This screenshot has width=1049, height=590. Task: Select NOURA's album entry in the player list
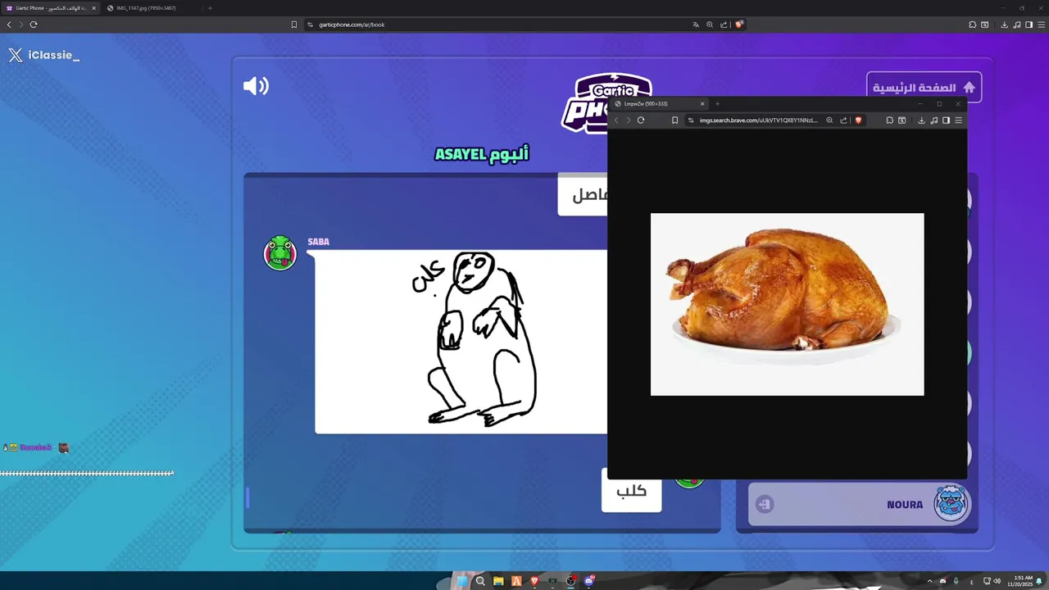click(861, 504)
